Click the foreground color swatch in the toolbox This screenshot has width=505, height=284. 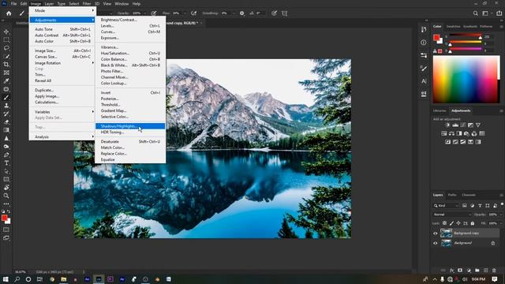(4, 218)
